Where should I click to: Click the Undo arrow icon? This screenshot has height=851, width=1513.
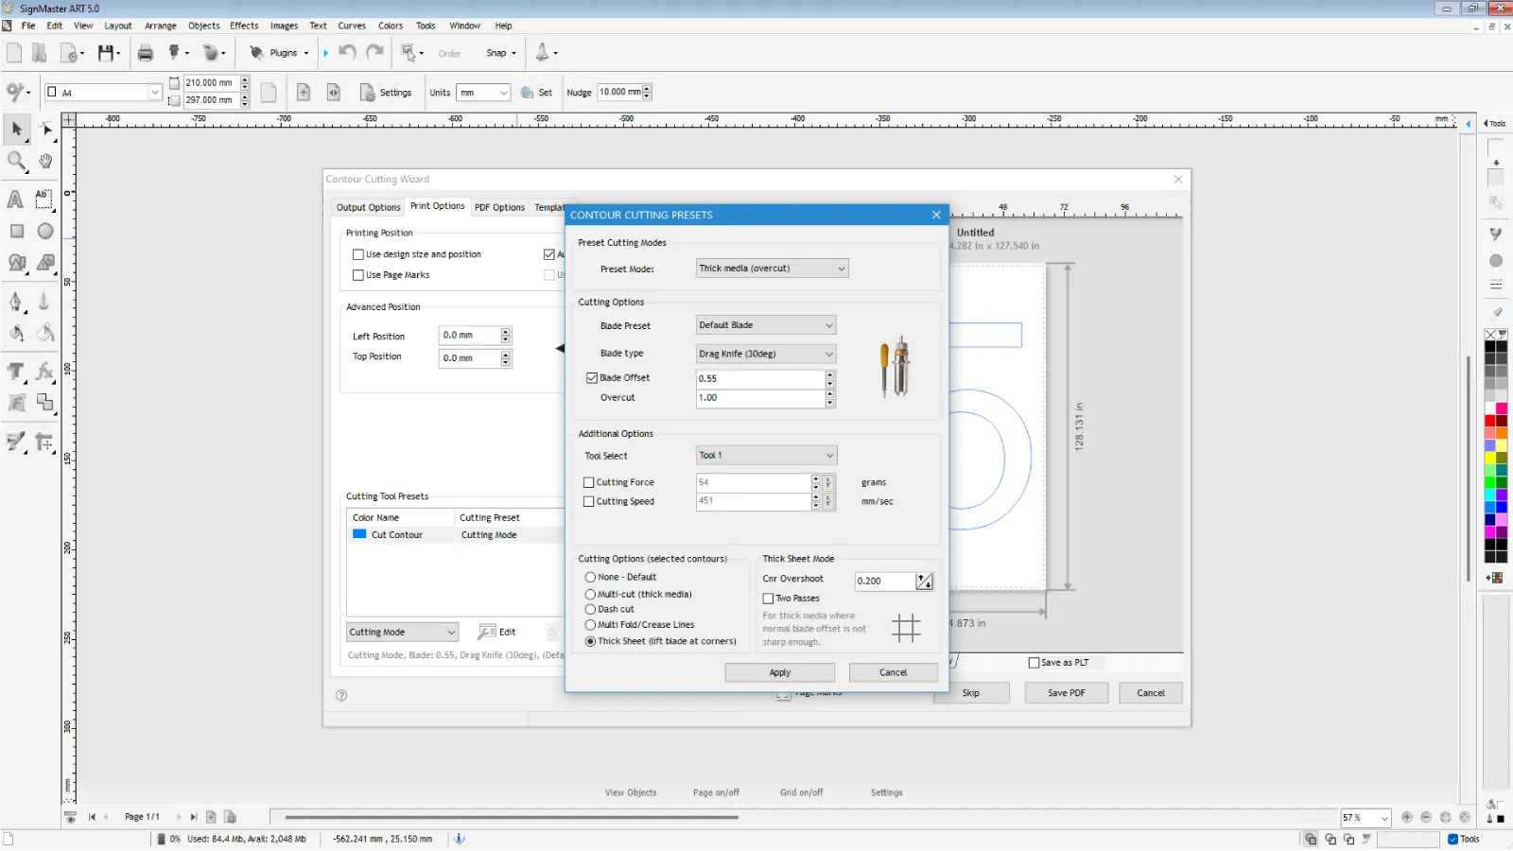(x=347, y=53)
